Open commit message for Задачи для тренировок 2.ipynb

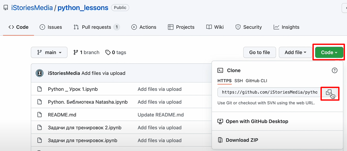160,127
